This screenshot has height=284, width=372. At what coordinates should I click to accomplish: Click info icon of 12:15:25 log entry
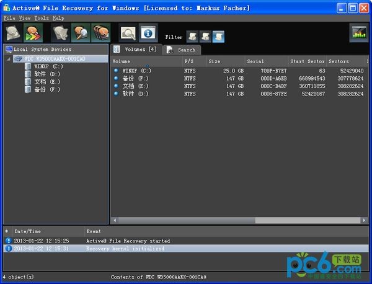point(8,241)
